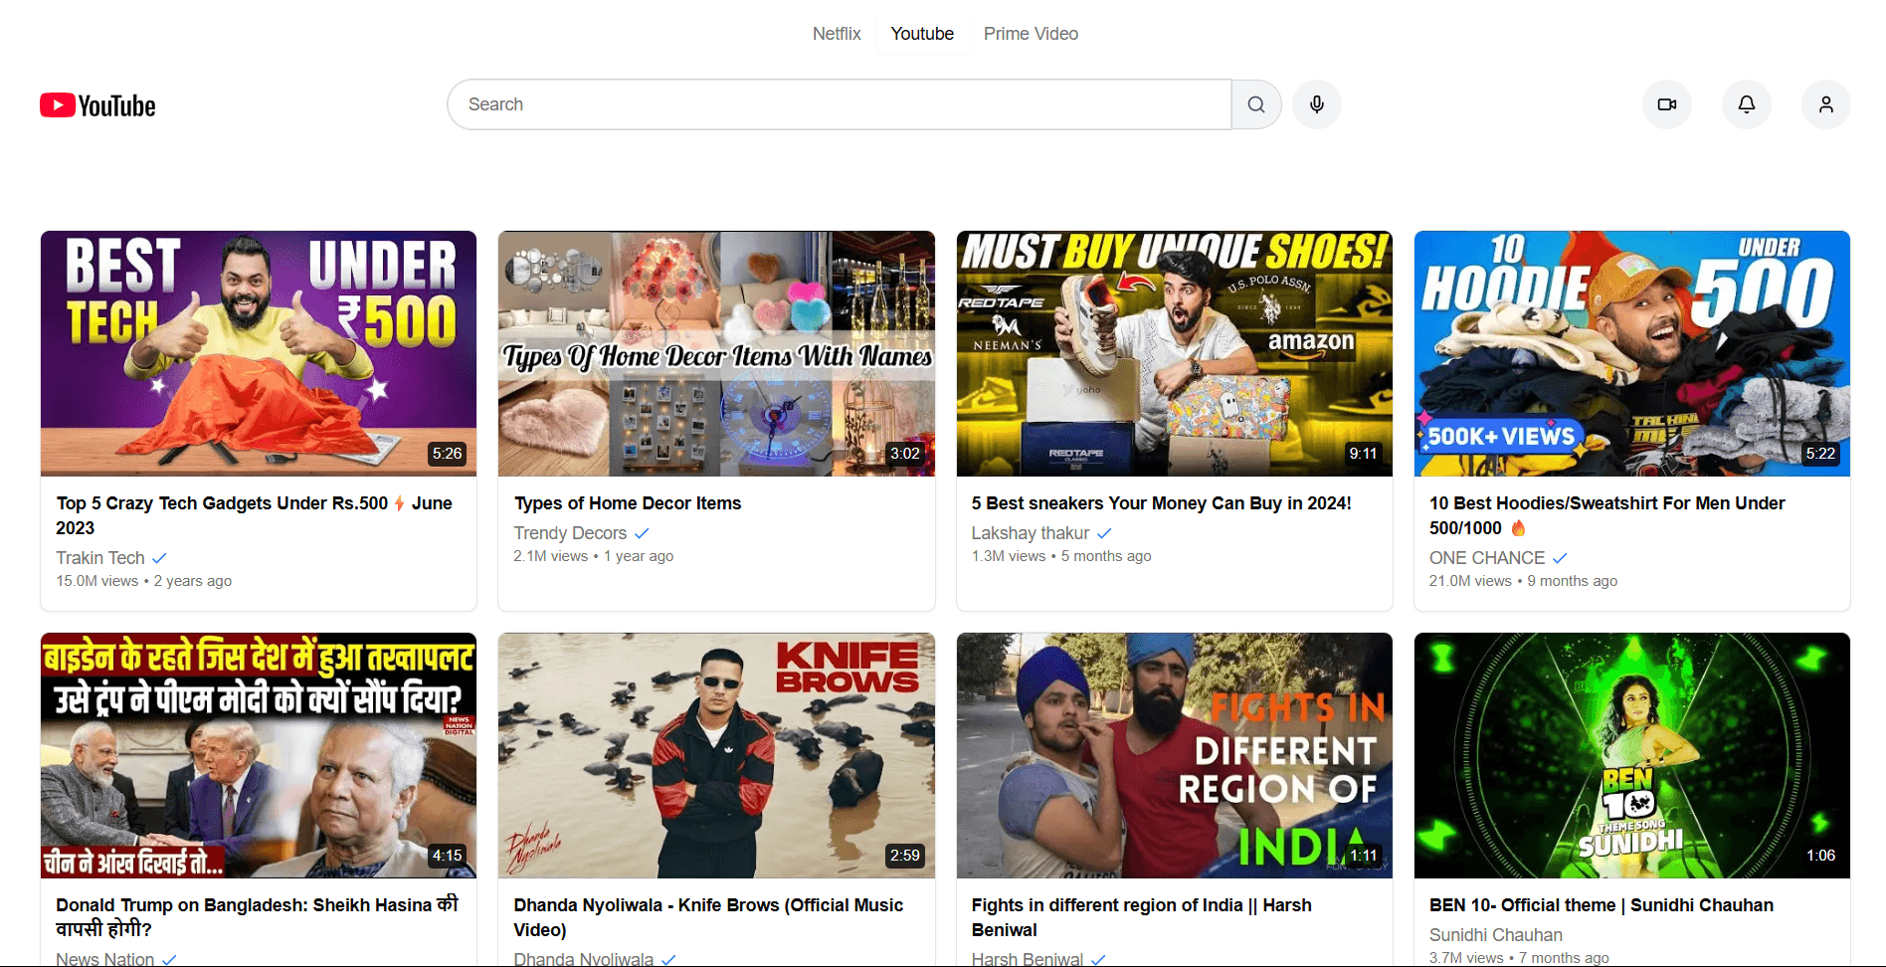Click 9:11 duration badge on sneakers video
This screenshot has height=967, width=1886.
(x=1363, y=454)
